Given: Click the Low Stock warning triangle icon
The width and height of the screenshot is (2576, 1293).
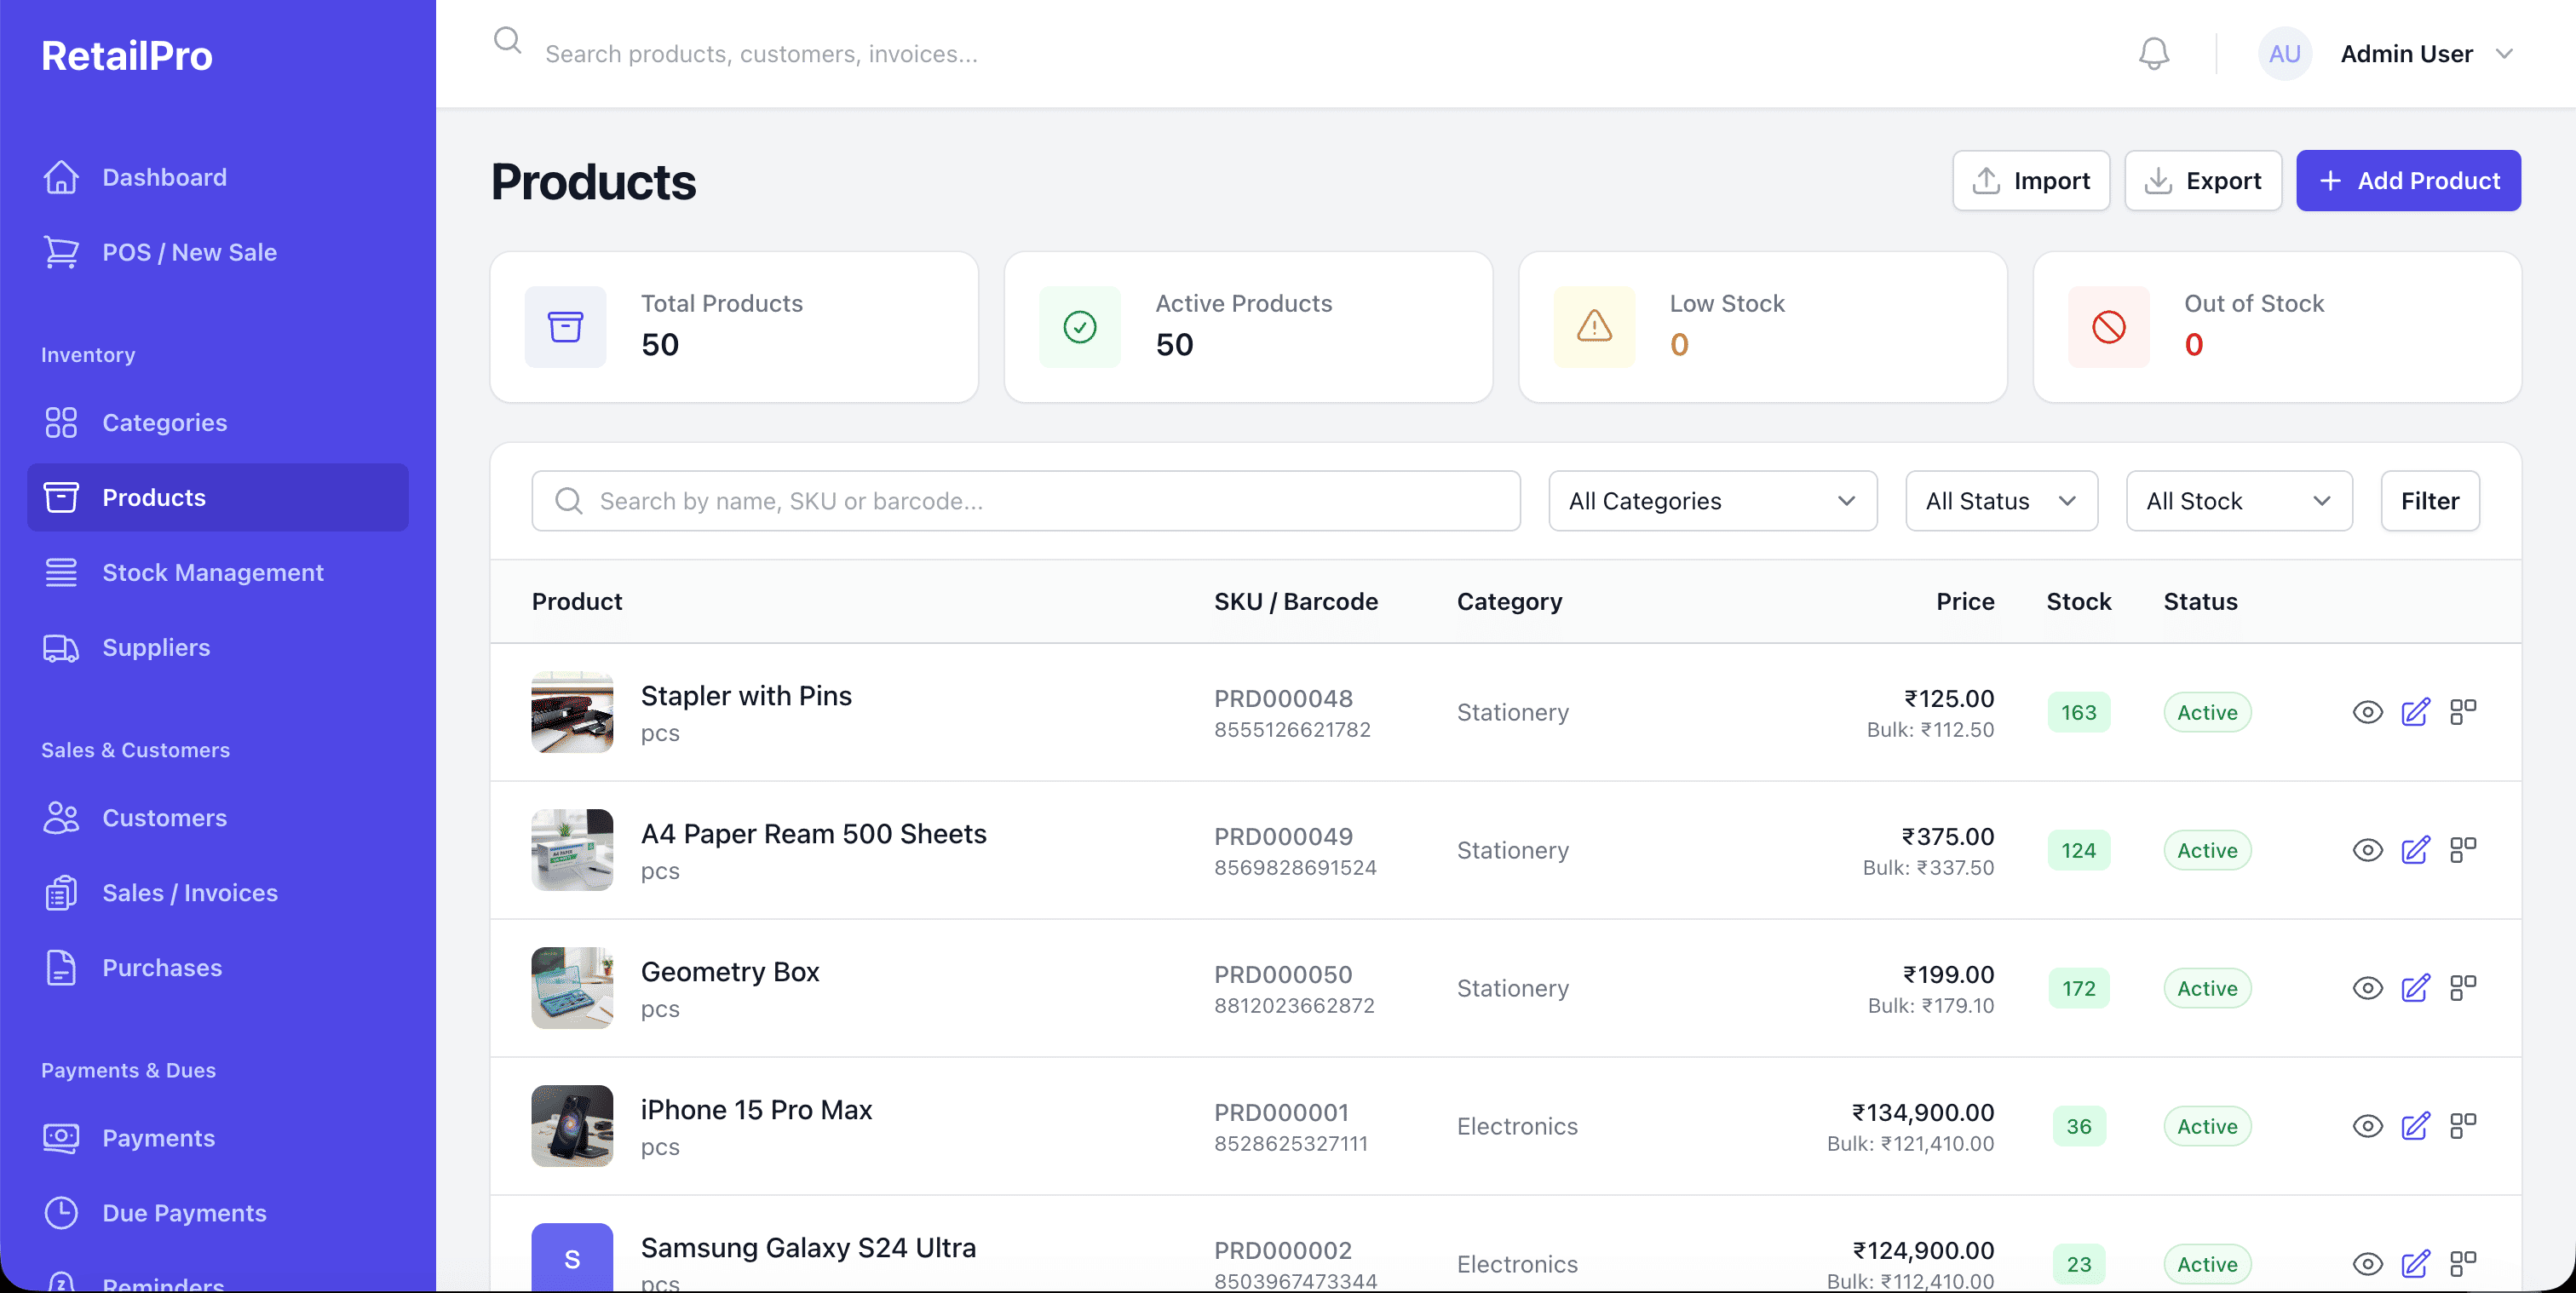Looking at the screenshot, I should click(1594, 327).
